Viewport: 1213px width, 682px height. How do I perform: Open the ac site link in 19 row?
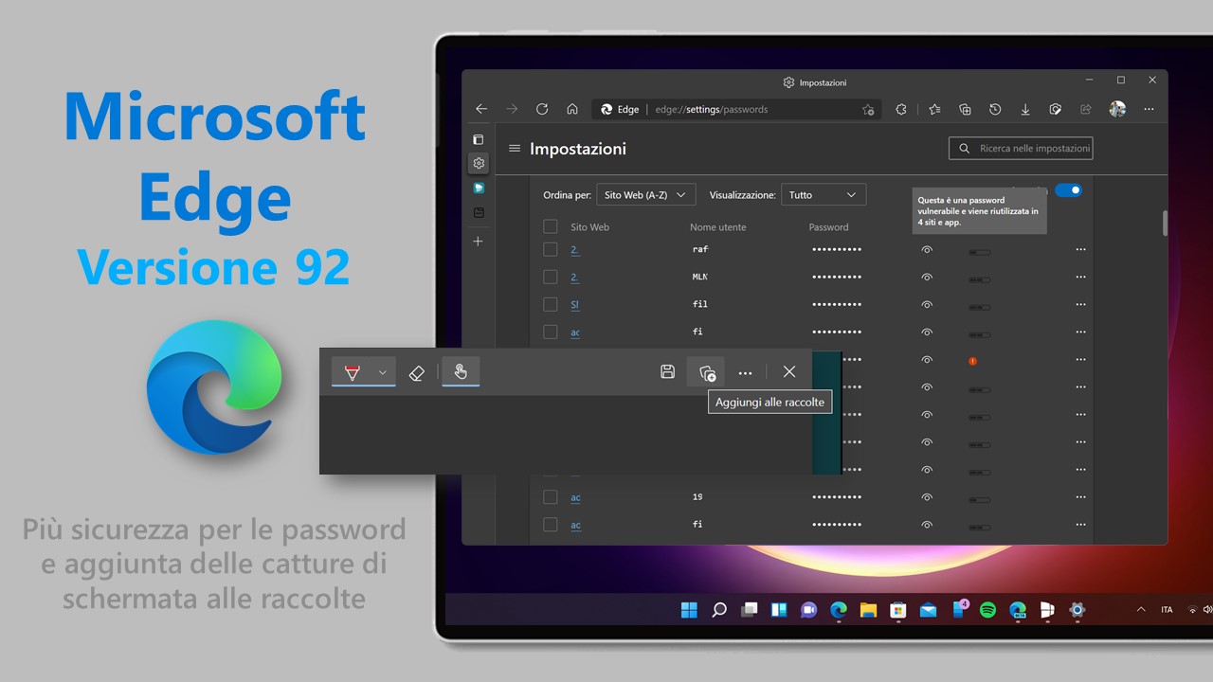point(575,498)
